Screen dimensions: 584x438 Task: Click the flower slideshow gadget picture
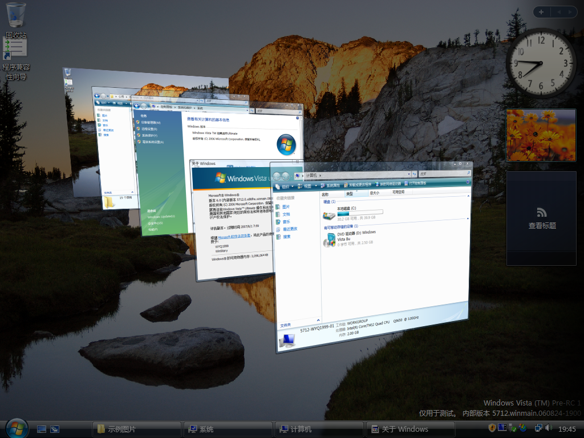click(x=533, y=135)
